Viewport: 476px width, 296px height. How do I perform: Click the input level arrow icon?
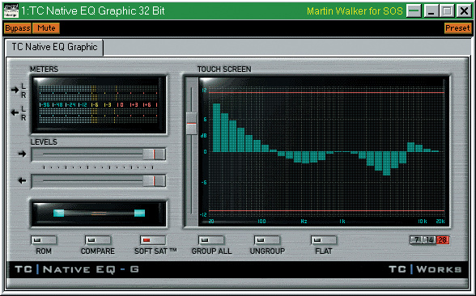tap(22, 154)
